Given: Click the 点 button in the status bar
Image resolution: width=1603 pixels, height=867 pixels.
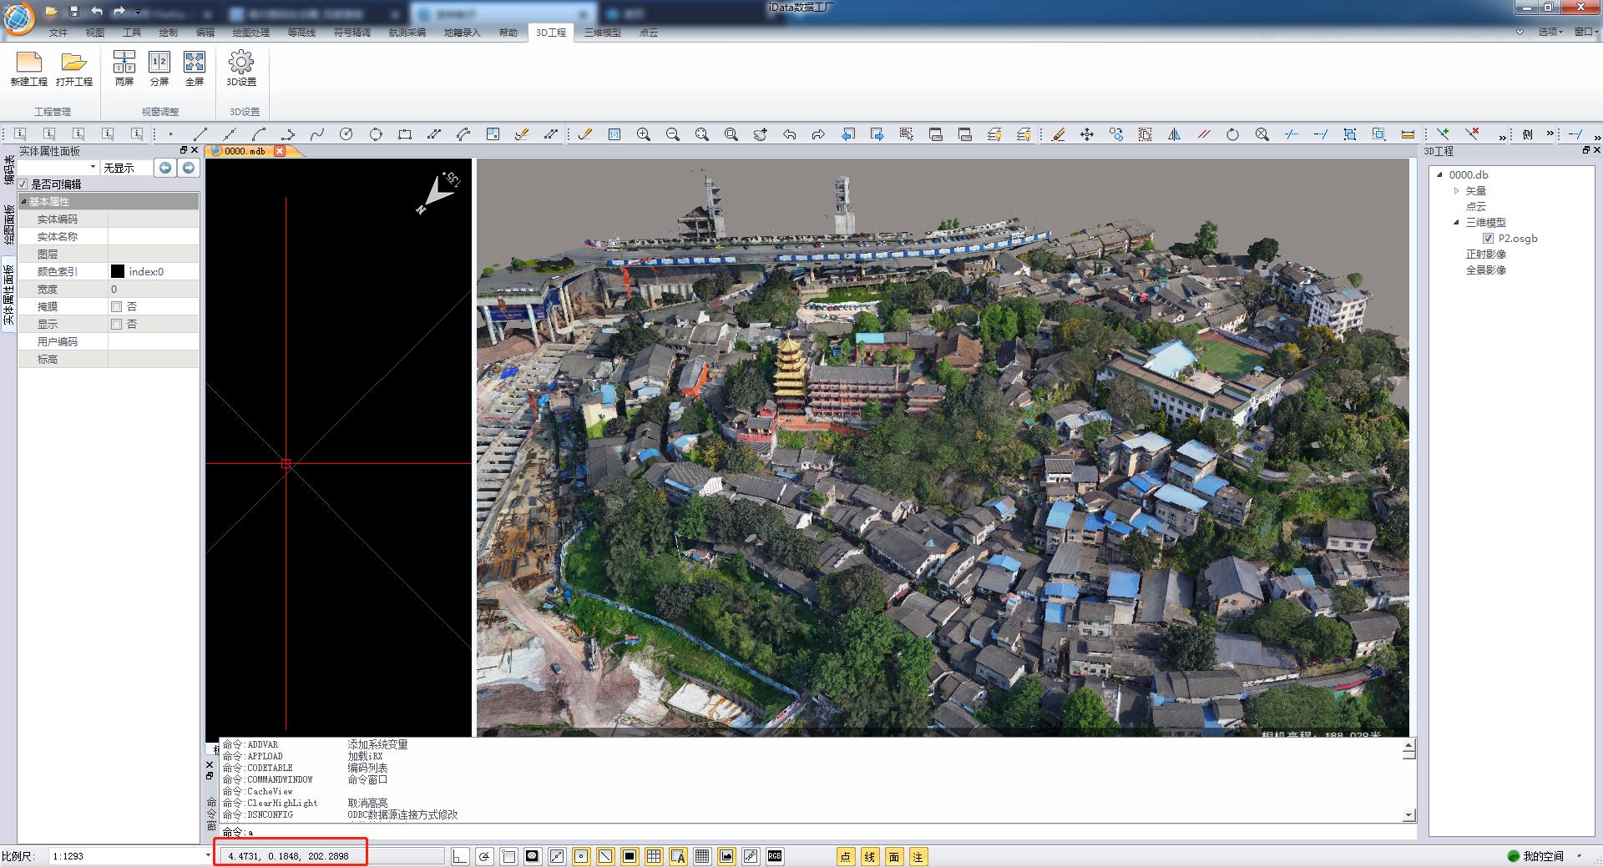Looking at the screenshot, I should tap(846, 857).
